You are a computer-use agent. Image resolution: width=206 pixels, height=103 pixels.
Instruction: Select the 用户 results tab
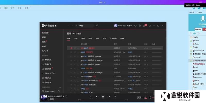(x=122, y=38)
